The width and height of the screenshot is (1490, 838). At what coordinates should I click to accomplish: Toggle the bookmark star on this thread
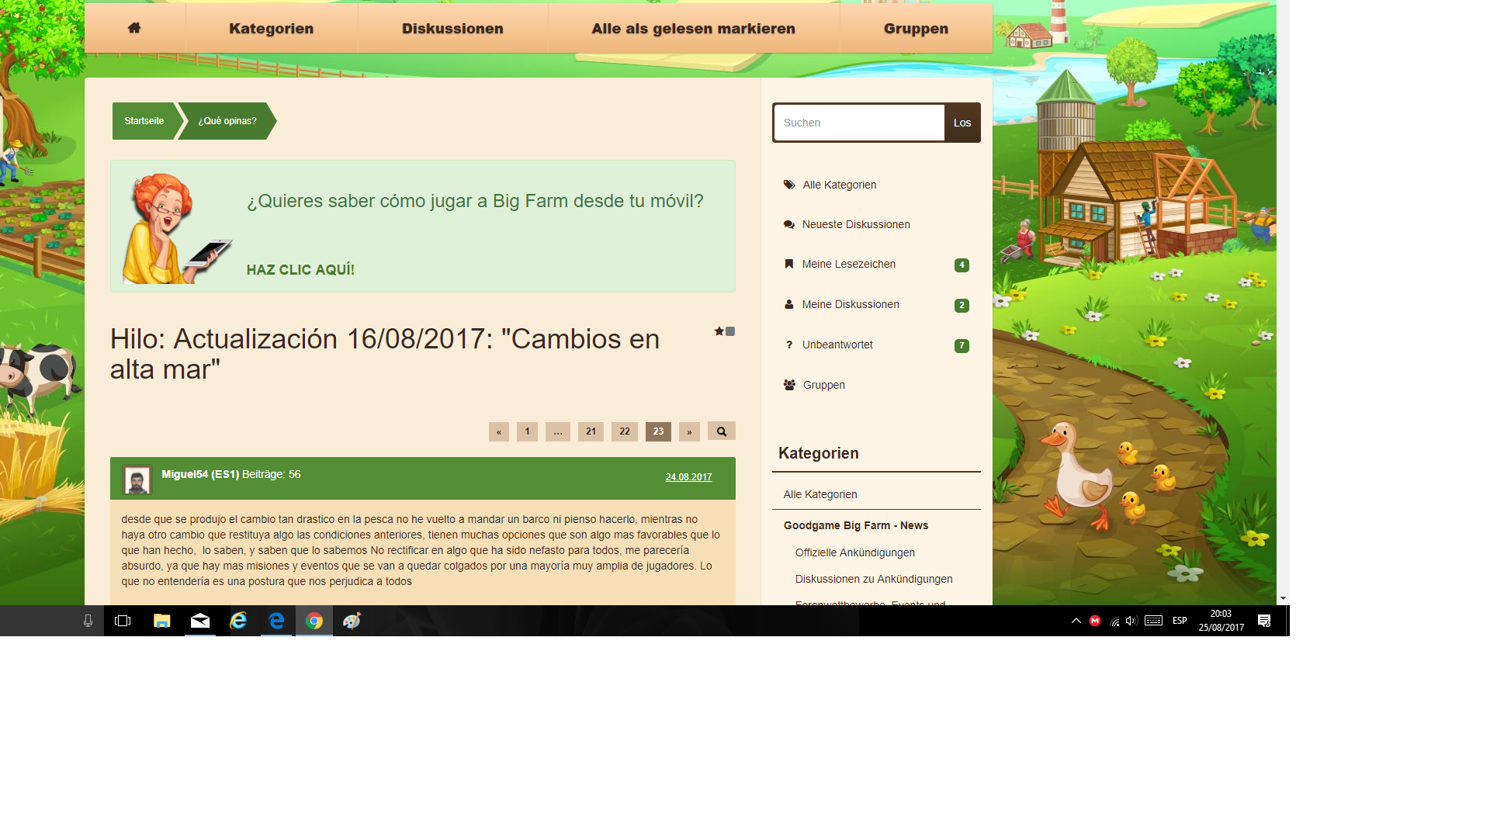(x=719, y=331)
